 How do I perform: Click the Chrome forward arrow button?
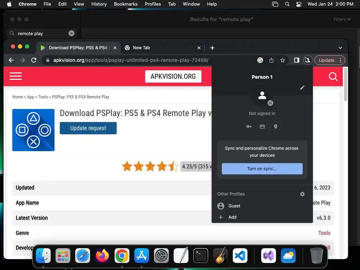[22, 60]
